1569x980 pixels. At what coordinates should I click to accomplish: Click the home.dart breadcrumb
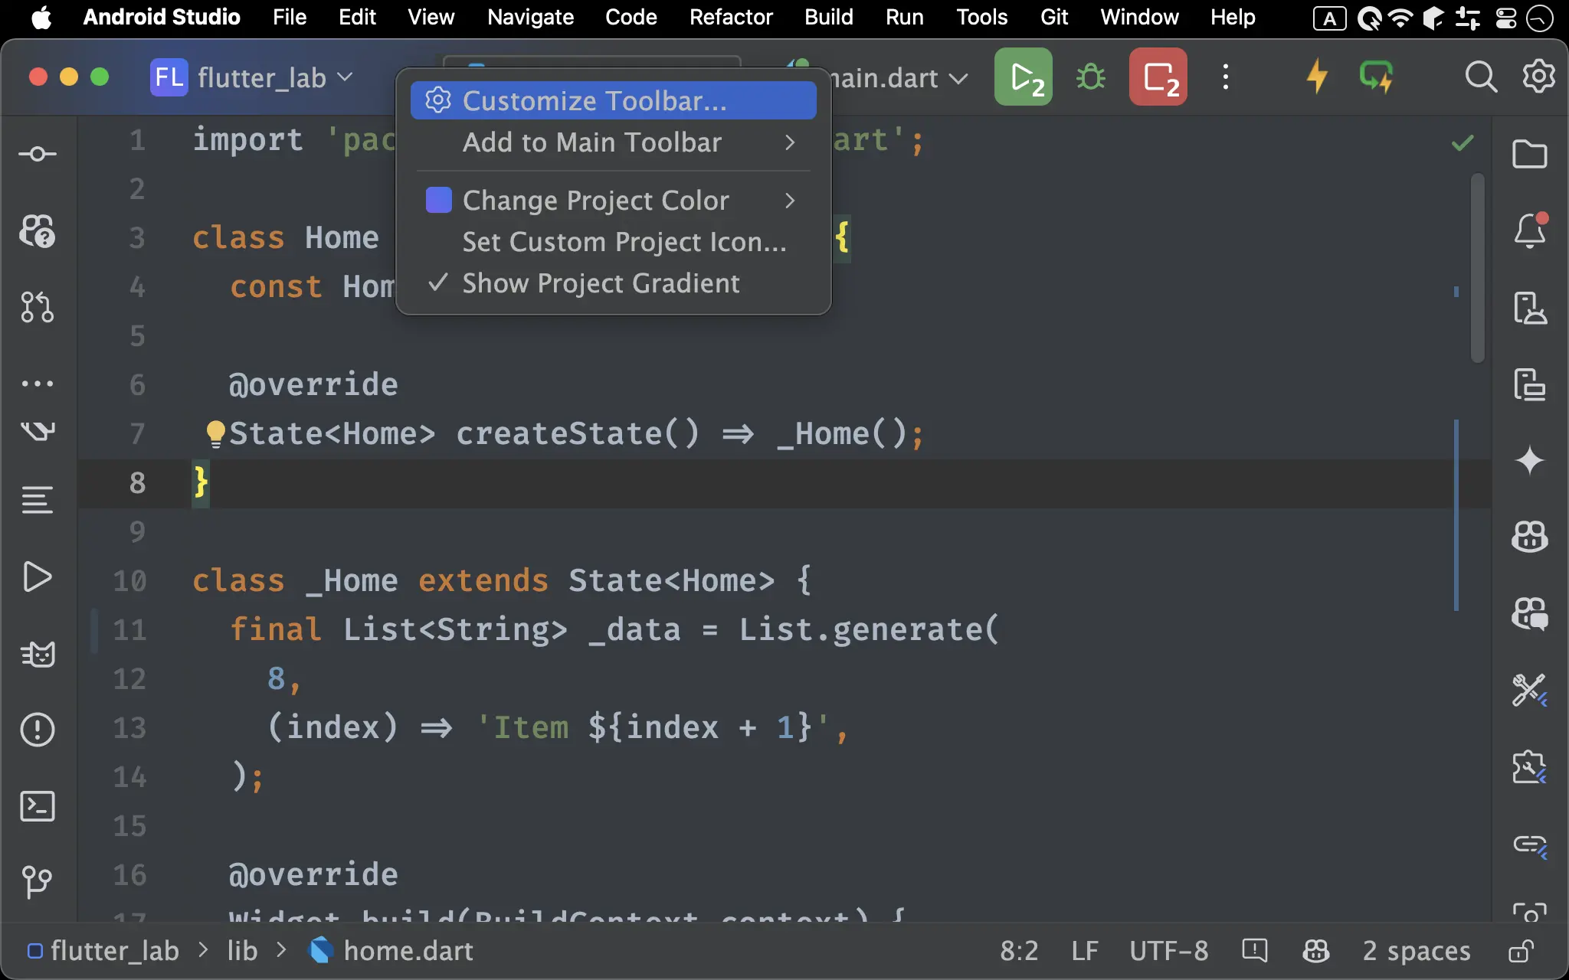391,951
